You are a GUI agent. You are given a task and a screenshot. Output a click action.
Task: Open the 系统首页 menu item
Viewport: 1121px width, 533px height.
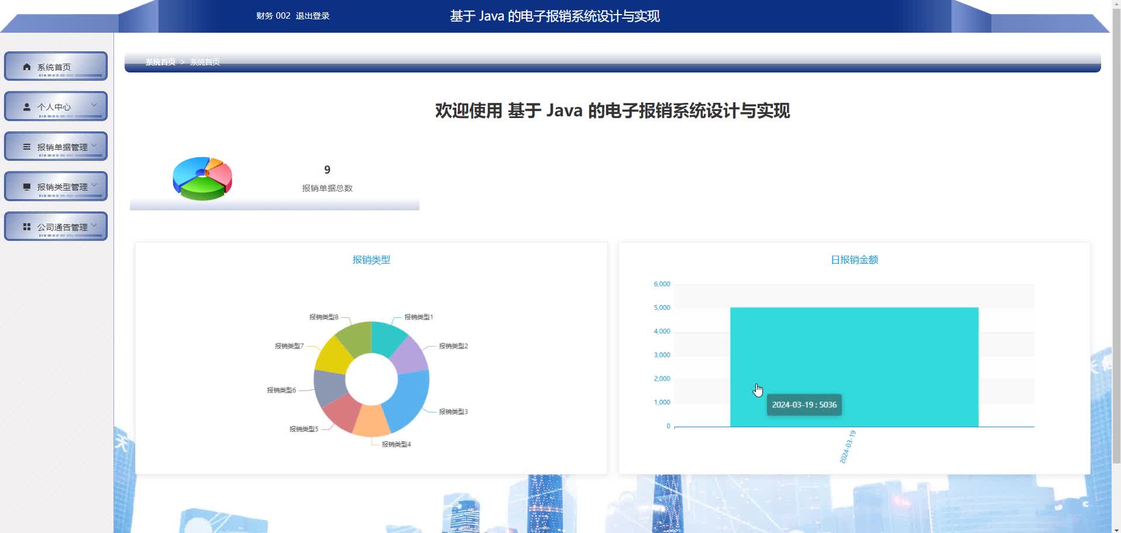pos(54,67)
